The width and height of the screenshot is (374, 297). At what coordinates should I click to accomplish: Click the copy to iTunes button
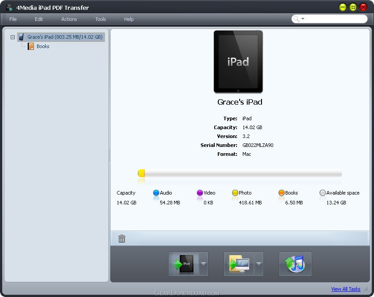coord(295,264)
